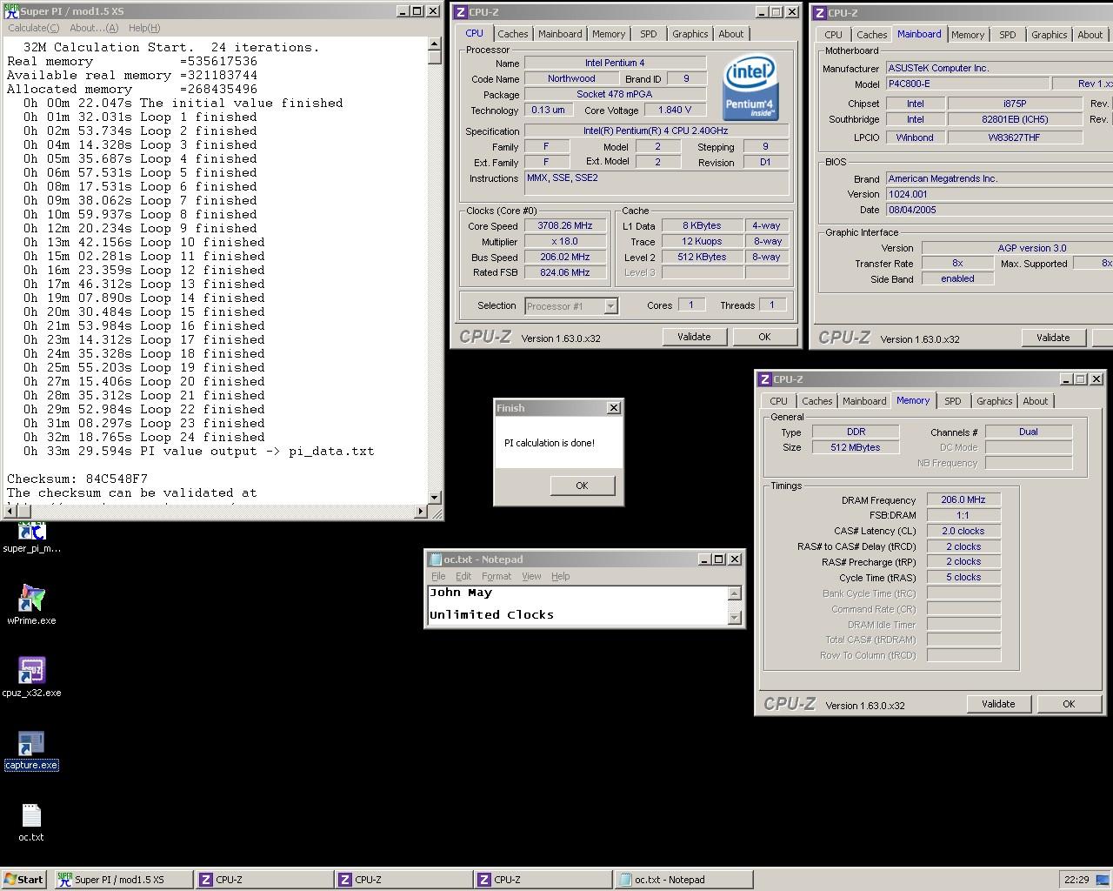This screenshot has width=1113, height=891.
Task: Select Graphics tab in Mainboard window
Action: (1050, 35)
